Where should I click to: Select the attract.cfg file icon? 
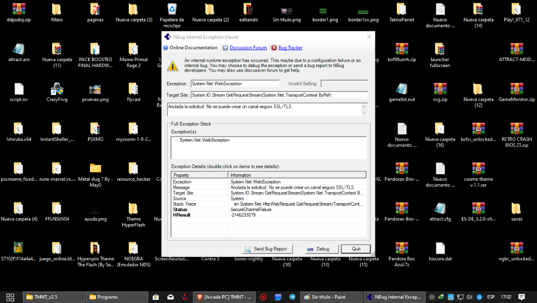tap(440, 209)
